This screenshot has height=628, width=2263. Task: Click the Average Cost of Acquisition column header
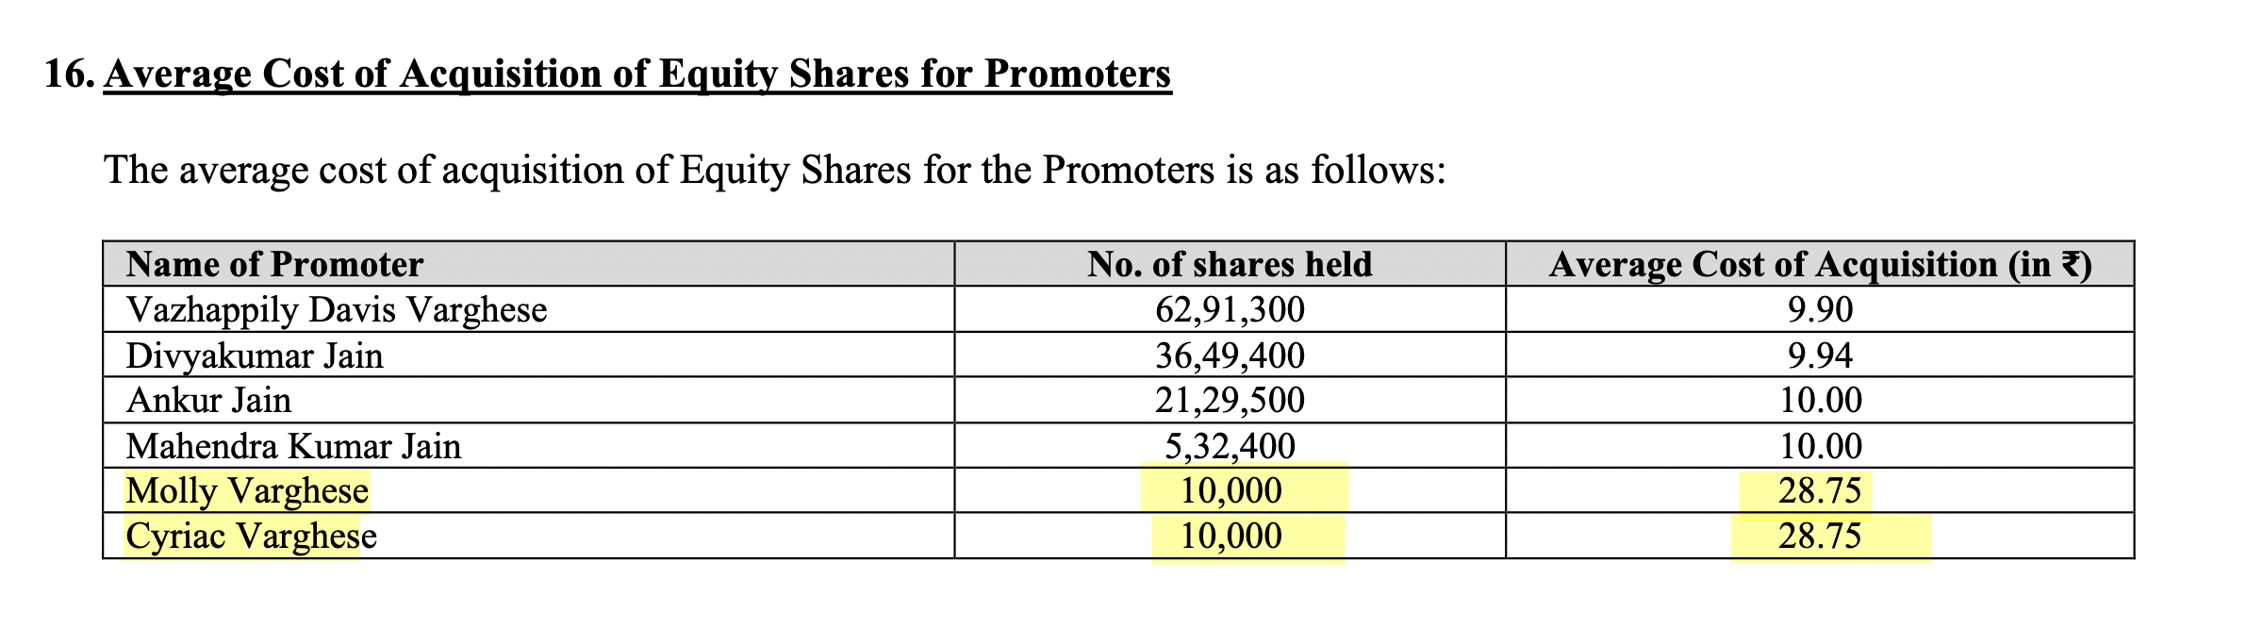tap(1820, 264)
